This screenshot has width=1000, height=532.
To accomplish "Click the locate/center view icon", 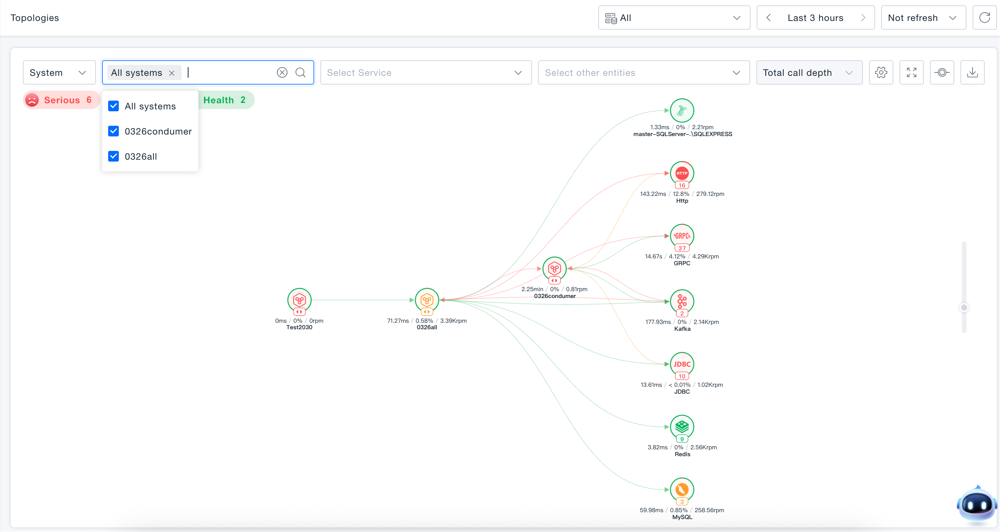I will pyautogui.click(x=942, y=72).
